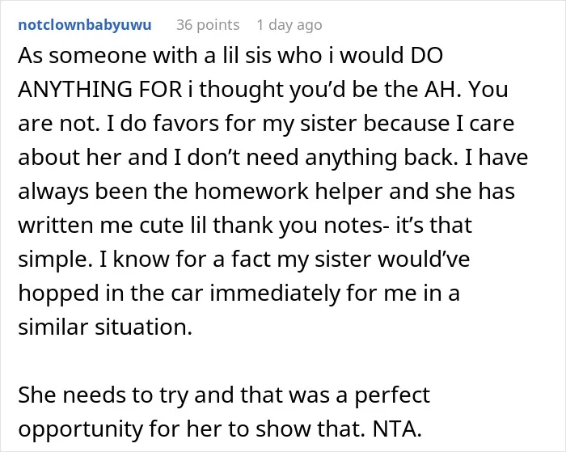The height and width of the screenshot is (452, 566).
Task: Click the phrase 'hopped in the car'
Action: [x=112, y=293]
